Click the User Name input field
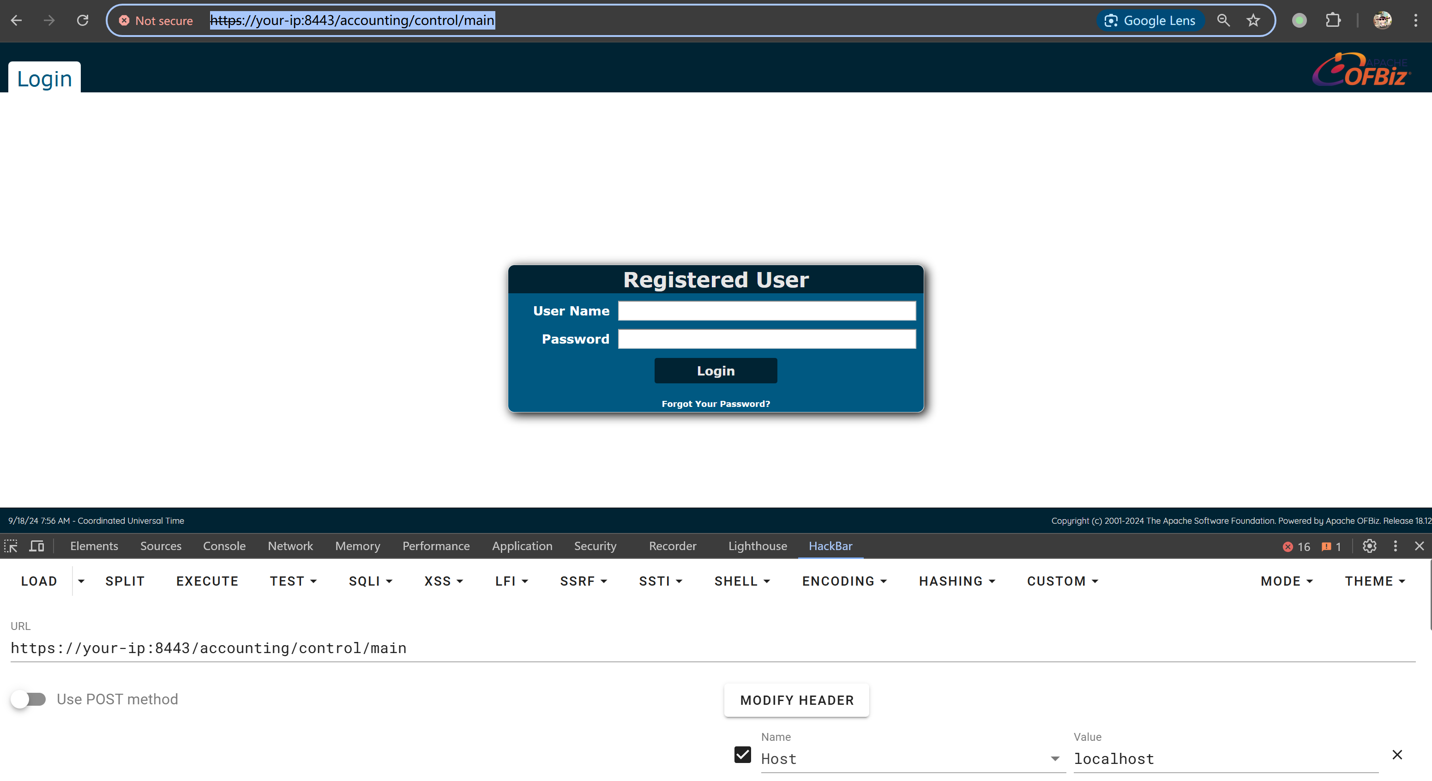The height and width of the screenshot is (781, 1432). 767,310
